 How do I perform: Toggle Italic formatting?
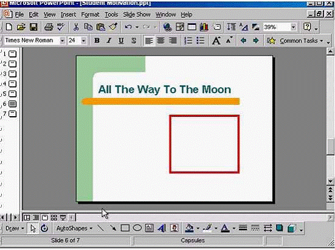[x=109, y=40]
